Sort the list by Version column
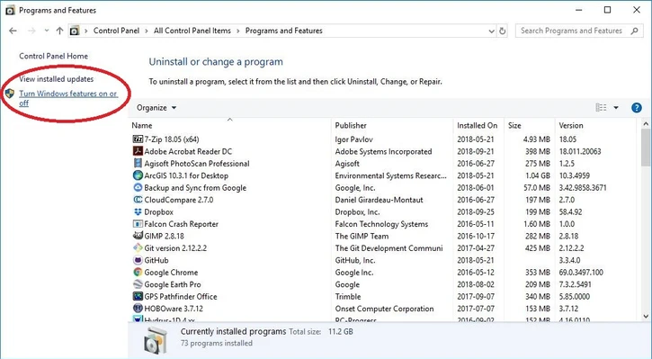Viewport: 652px width, 359px height. tap(571, 125)
